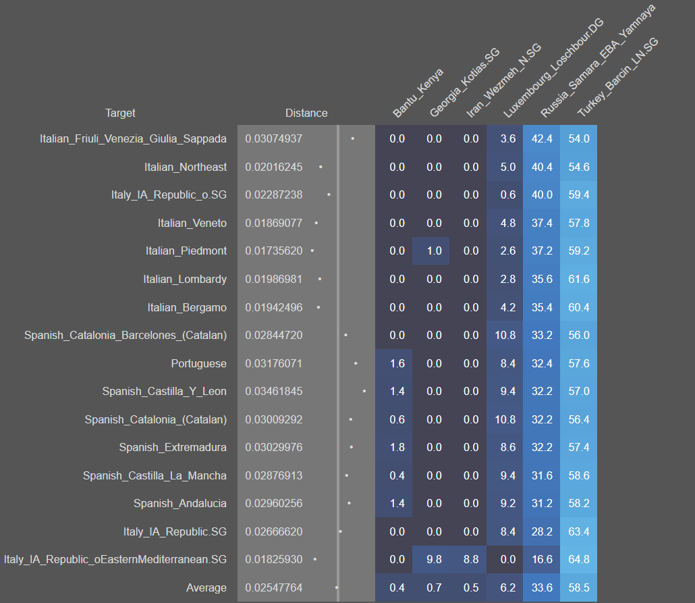
Task: Click distance value 0.03074937
Action: tap(273, 139)
